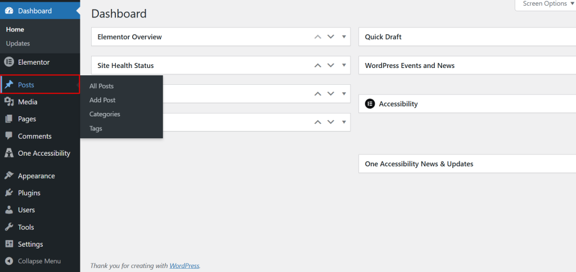Open the Pages menu item
The width and height of the screenshot is (576, 272).
[40, 119]
